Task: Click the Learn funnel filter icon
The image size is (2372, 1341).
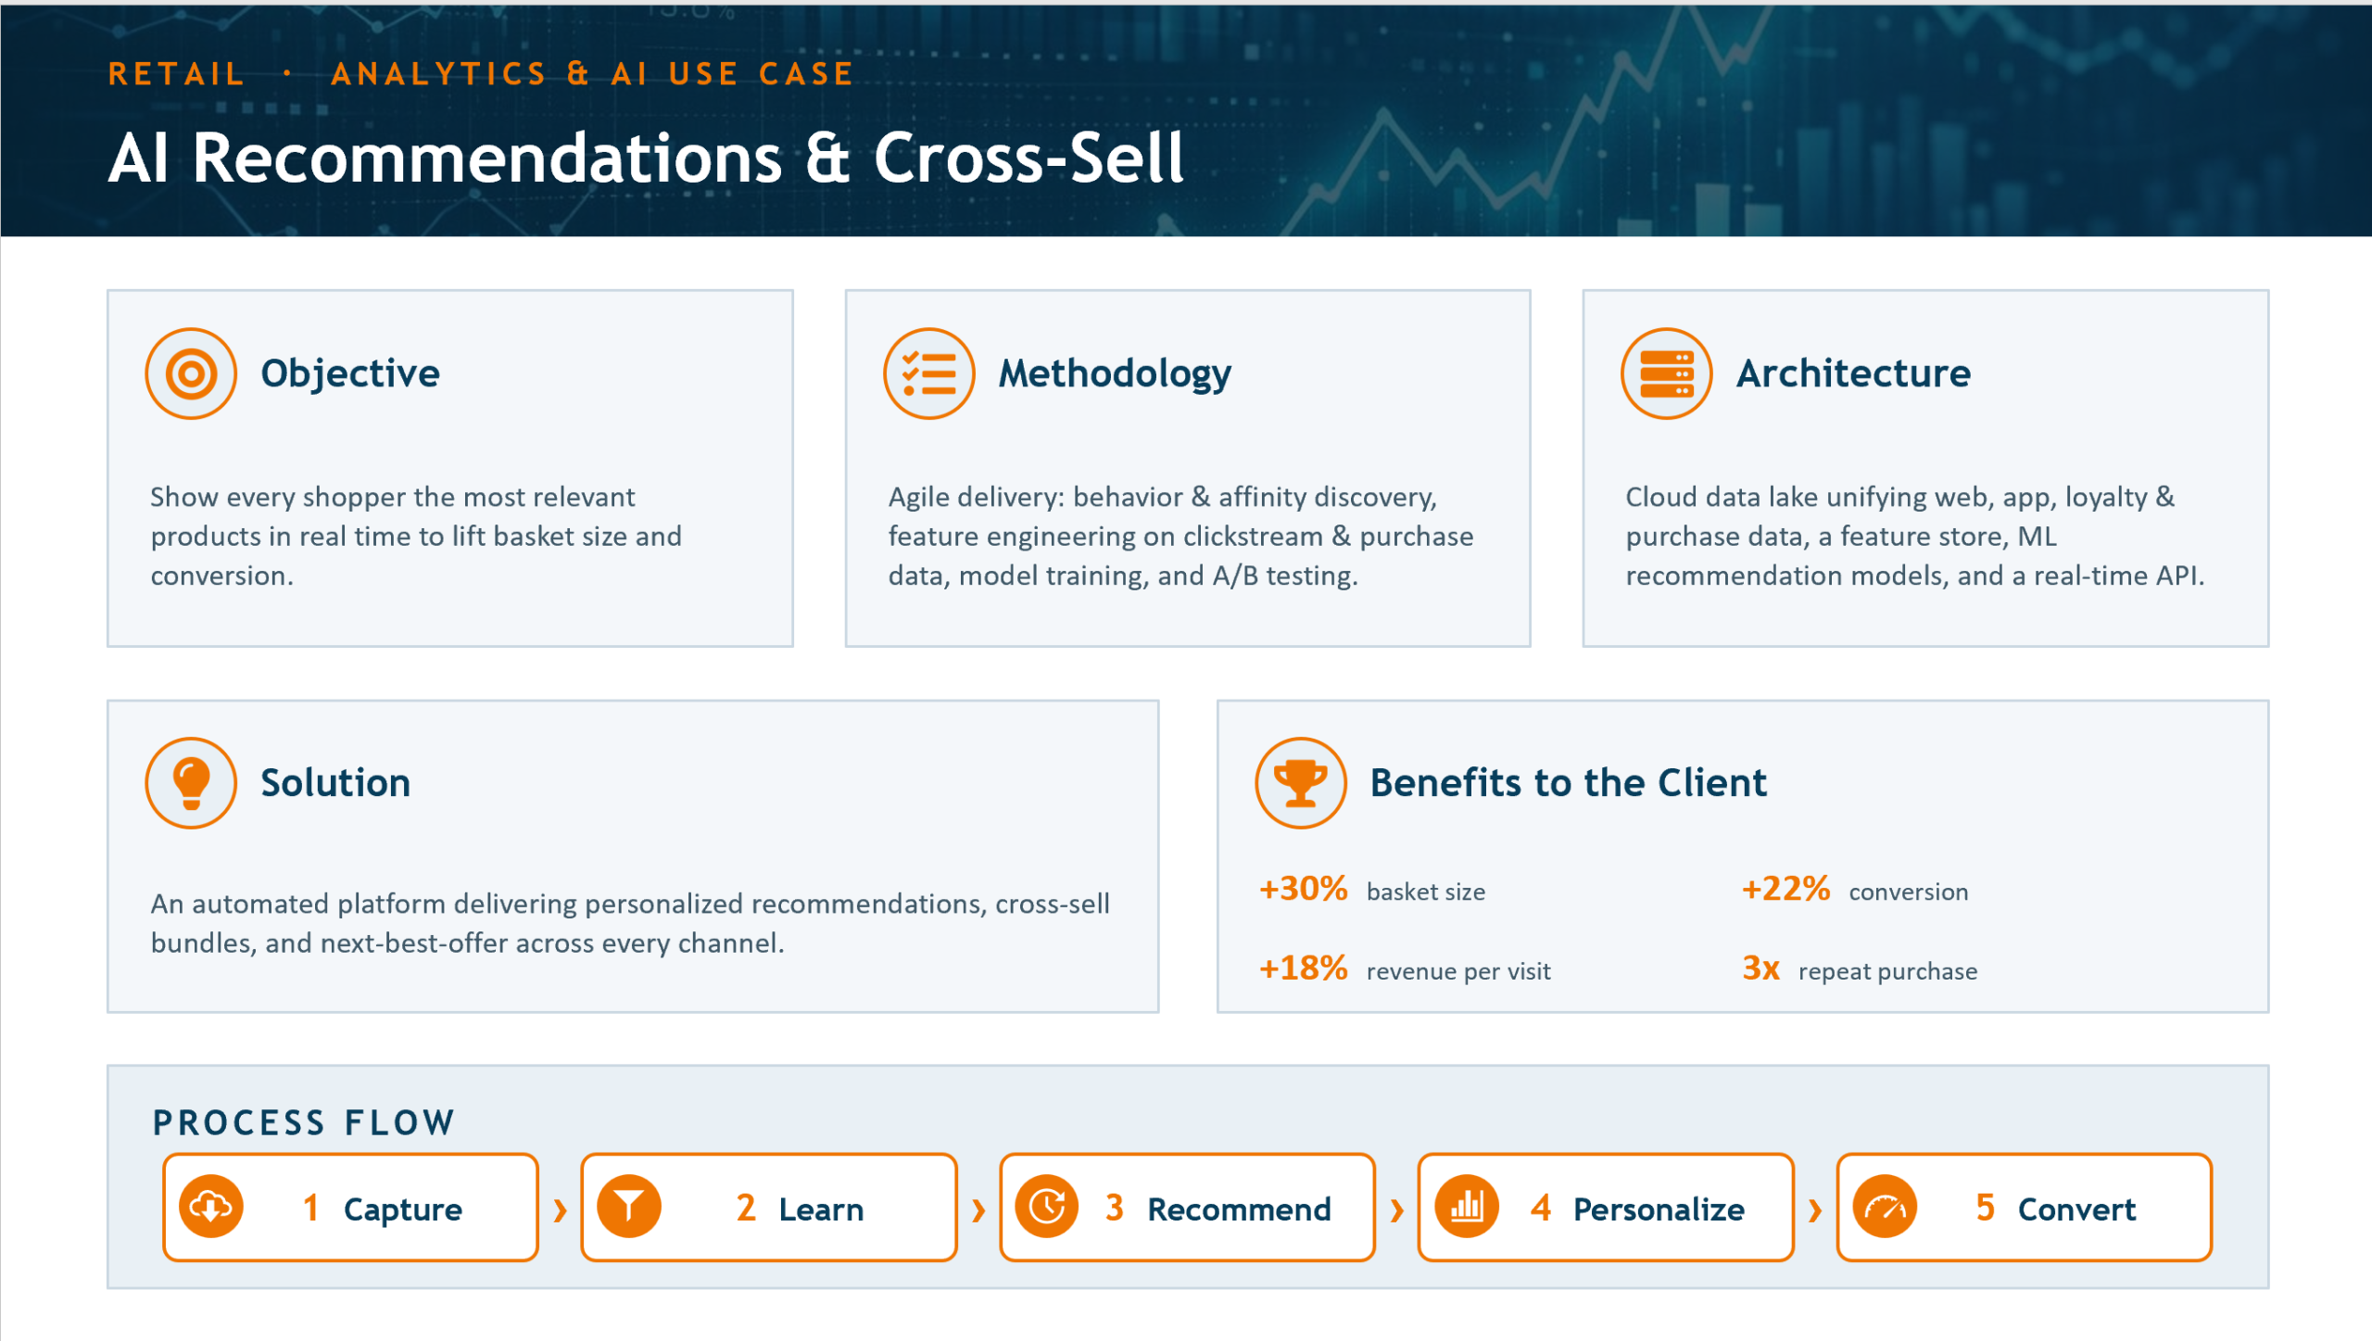Action: pos(629,1207)
